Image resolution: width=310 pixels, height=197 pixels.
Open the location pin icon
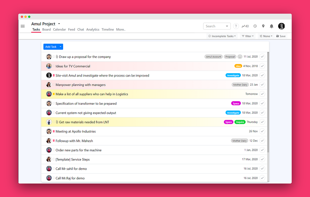point(263,26)
